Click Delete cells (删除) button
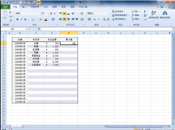 click(x=136, y=15)
